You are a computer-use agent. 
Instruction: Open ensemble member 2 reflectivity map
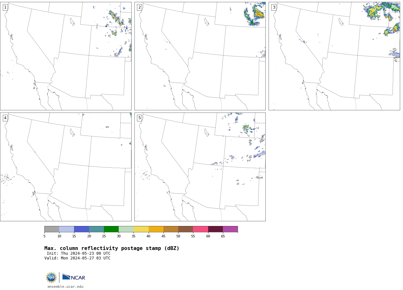coord(200,56)
